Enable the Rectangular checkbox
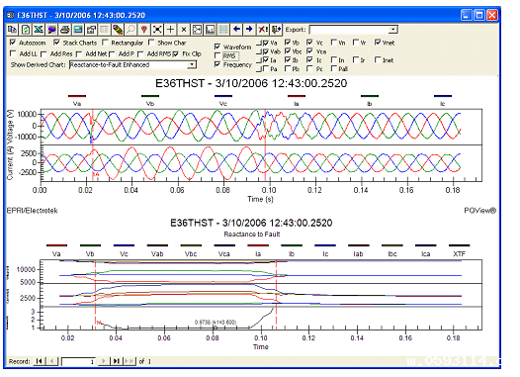520x377 pixels. 105,43
